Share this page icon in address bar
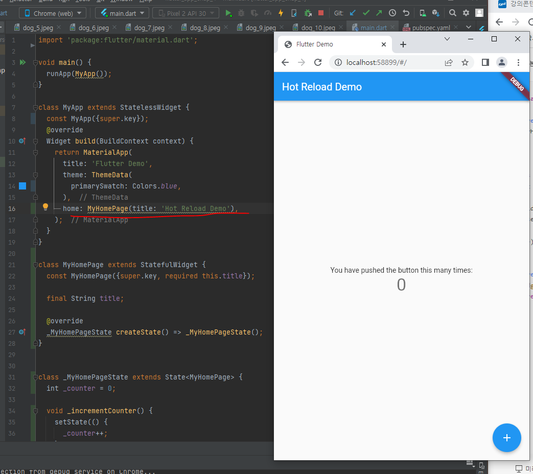This screenshot has height=474, width=533. [x=449, y=62]
